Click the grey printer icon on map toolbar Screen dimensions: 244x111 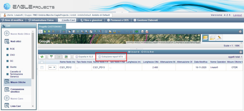(x=142, y=32)
